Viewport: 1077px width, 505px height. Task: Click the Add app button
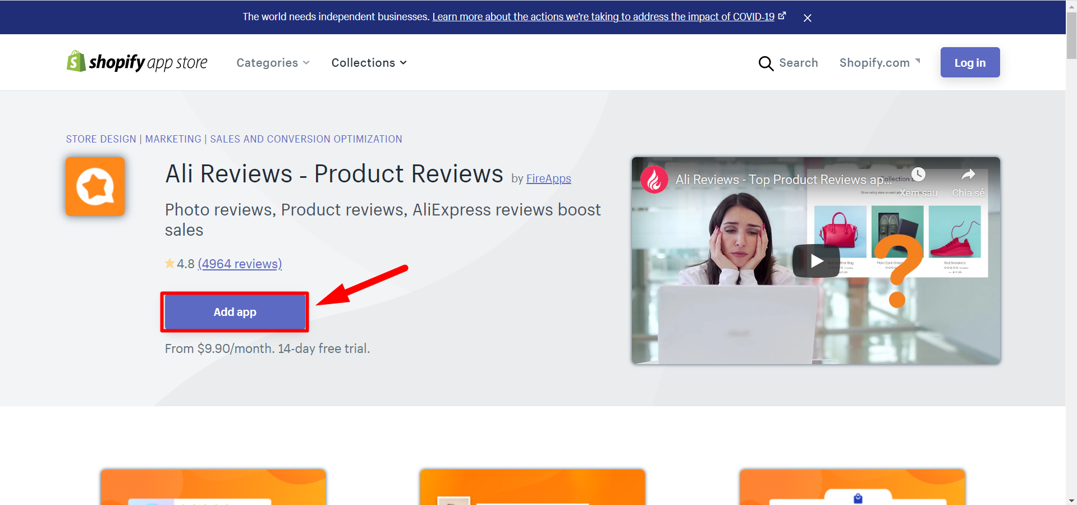click(235, 312)
